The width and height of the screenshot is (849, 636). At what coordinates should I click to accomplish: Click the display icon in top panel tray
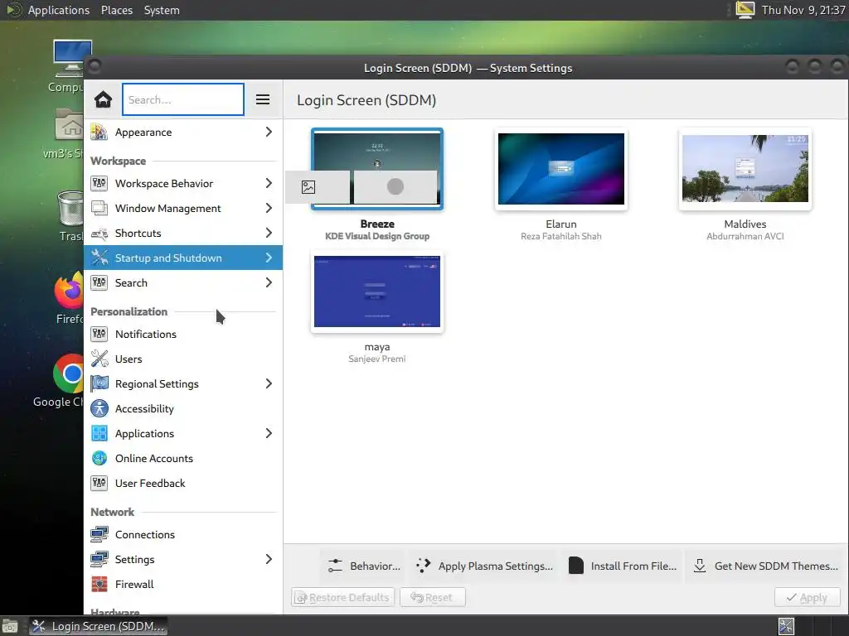pos(745,10)
